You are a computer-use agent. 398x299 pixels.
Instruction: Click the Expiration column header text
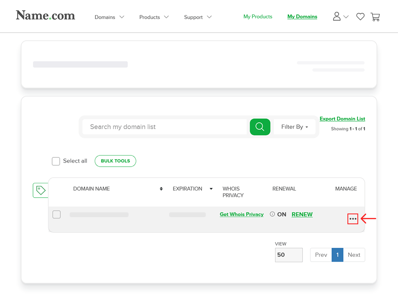(x=187, y=189)
